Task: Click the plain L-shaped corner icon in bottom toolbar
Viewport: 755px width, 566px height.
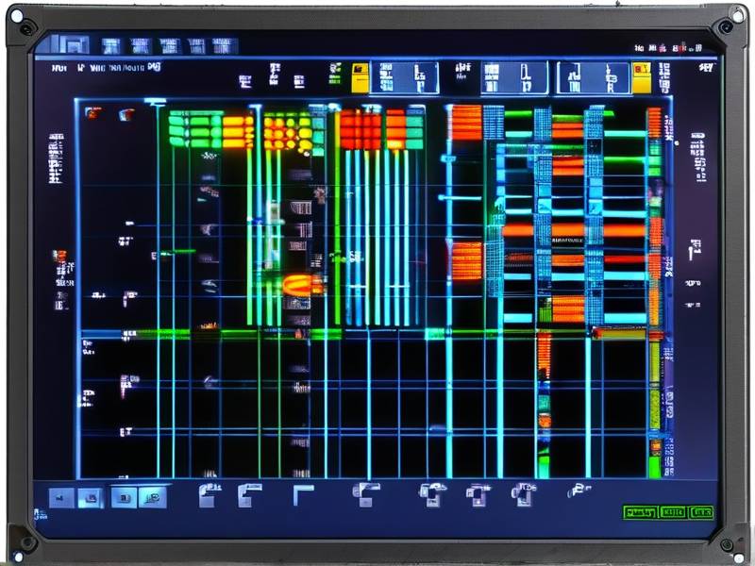Action: [x=303, y=493]
